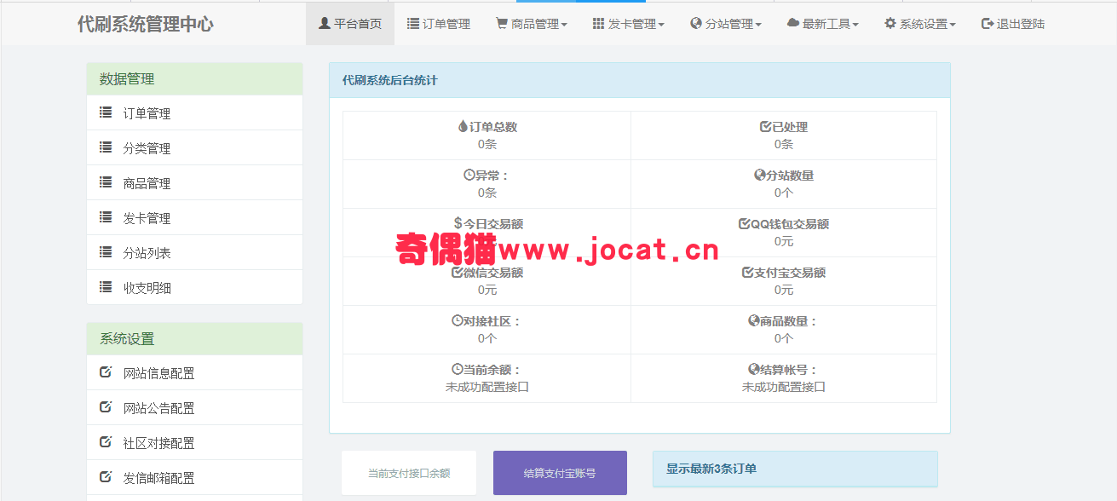Click list icon next to sidebar 商品管理
This screenshot has width=1117, height=501.
pos(106,182)
